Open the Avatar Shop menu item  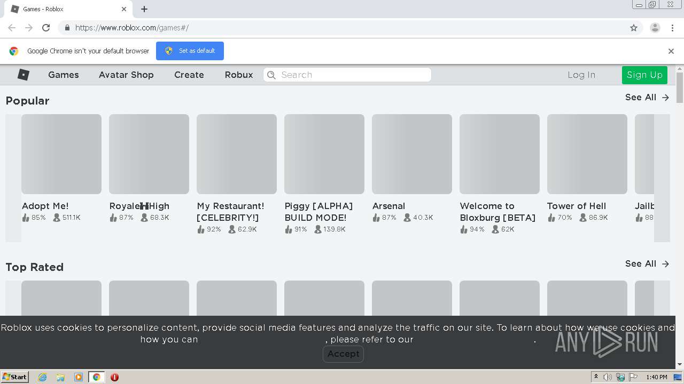click(x=126, y=75)
